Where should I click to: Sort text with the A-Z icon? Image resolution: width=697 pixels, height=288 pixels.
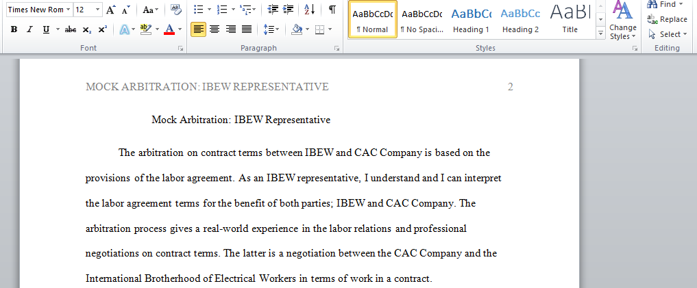309,10
